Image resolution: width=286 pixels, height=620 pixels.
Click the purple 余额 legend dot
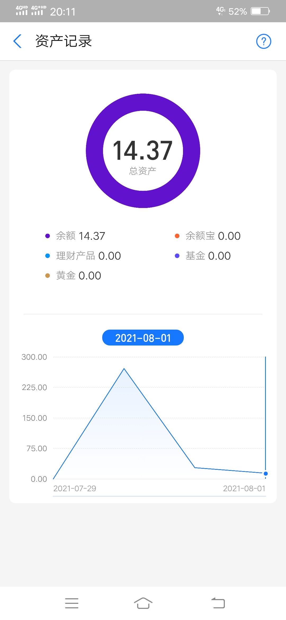point(48,236)
